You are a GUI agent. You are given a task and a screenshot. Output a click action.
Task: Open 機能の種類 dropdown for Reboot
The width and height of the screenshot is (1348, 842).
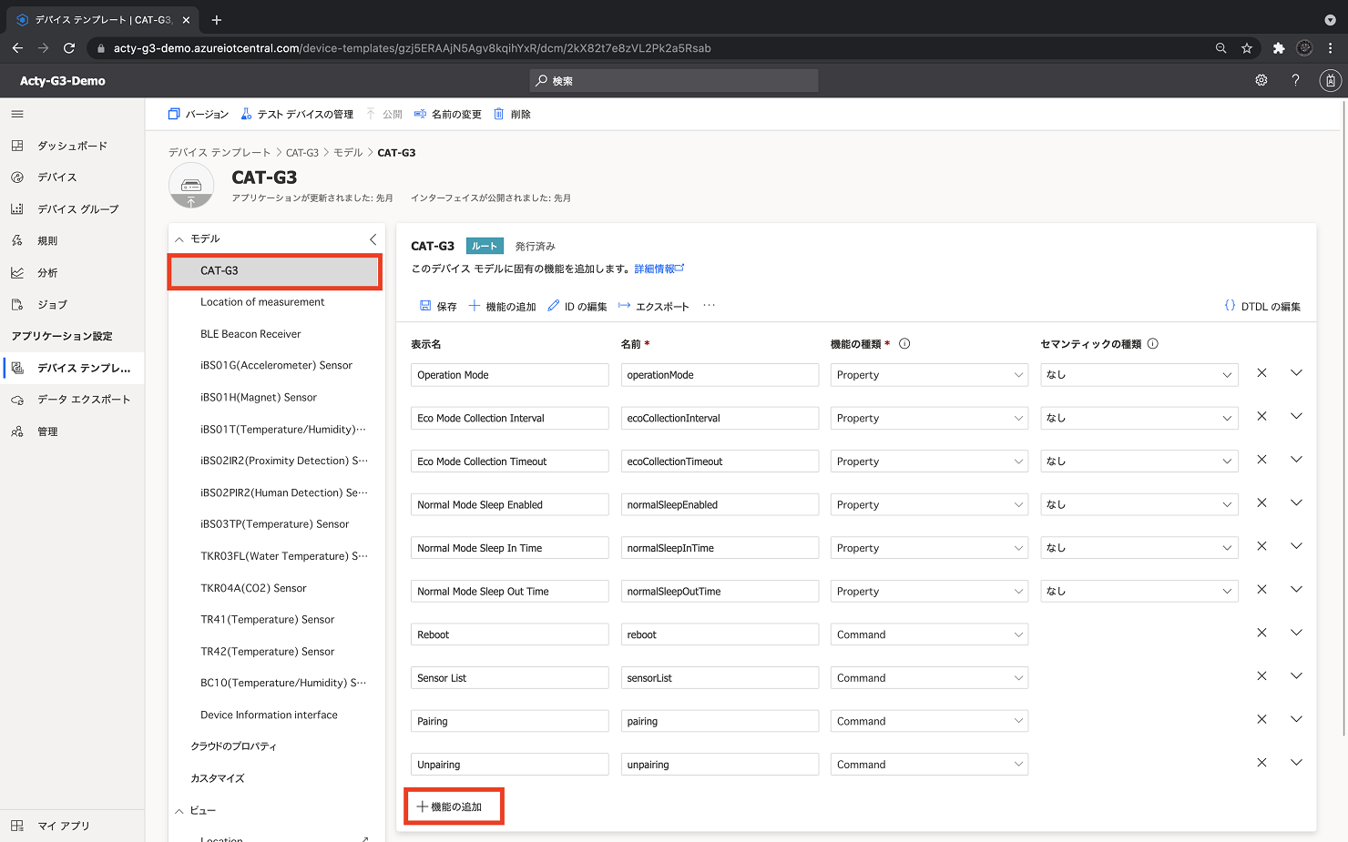929,634
